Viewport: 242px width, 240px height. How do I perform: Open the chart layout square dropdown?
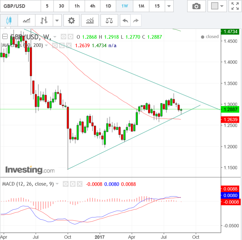217,6
